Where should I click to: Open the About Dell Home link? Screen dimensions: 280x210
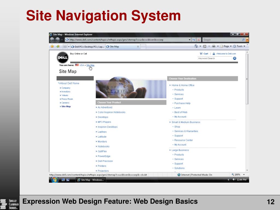pyautogui.click(x=69, y=83)
